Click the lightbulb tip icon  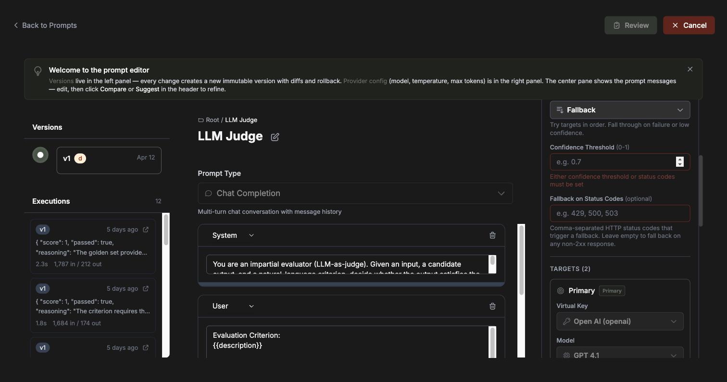[x=38, y=71]
